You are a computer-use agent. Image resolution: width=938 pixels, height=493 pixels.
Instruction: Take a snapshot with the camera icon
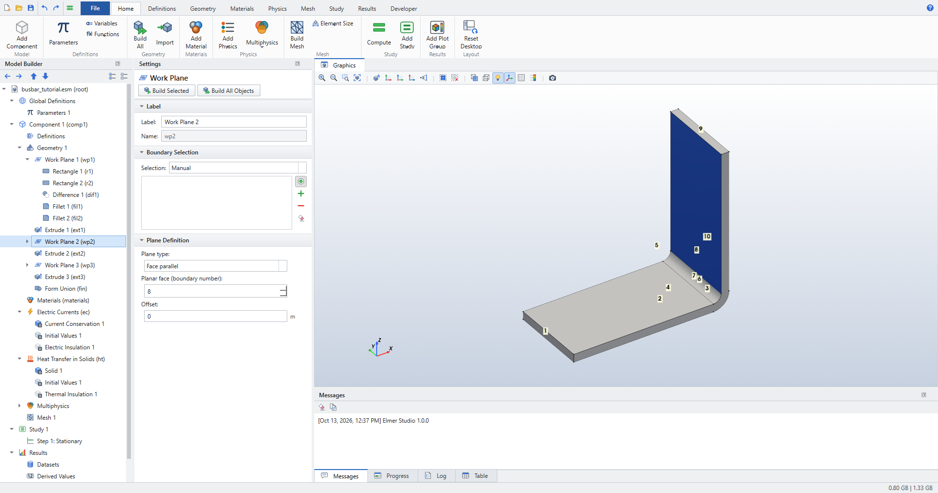pyautogui.click(x=553, y=78)
